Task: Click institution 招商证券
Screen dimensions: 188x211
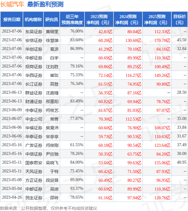Action: pos(34,67)
